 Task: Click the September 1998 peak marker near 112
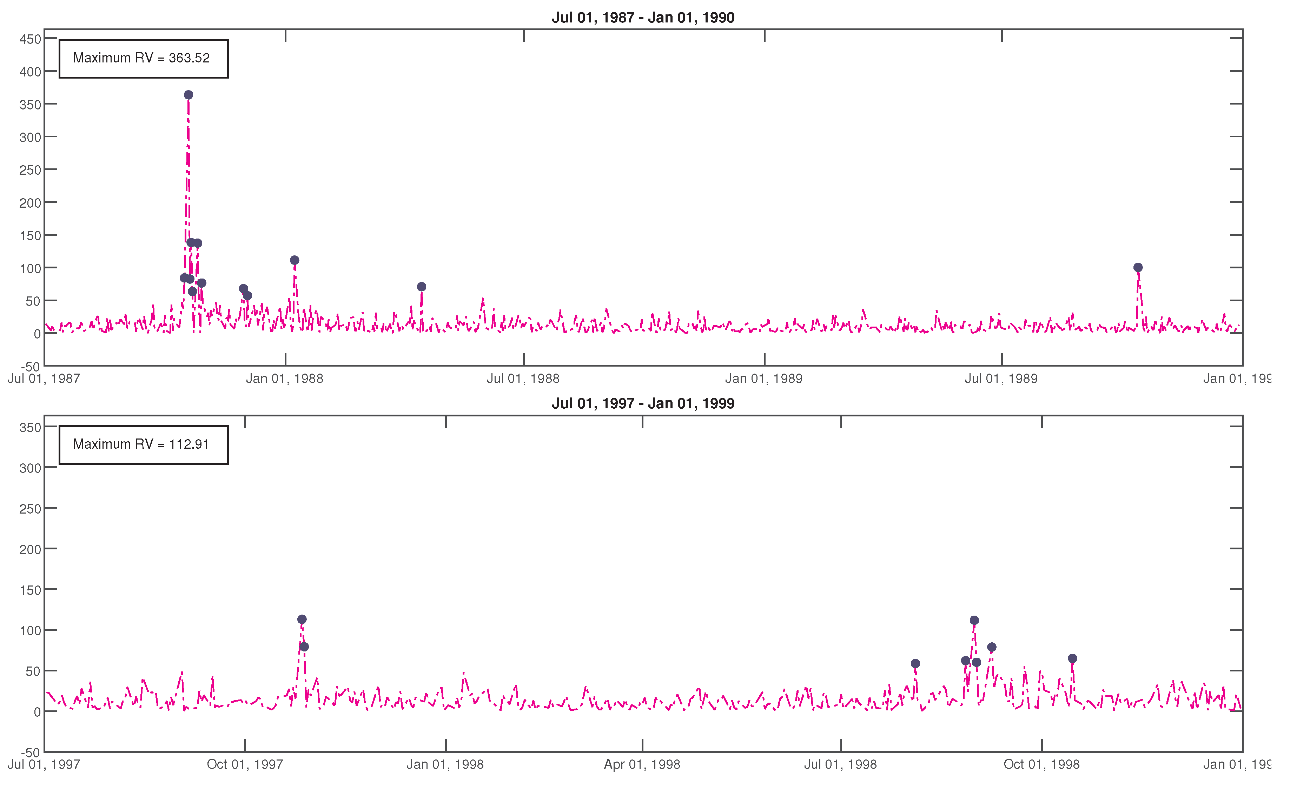(x=974, y=621)
